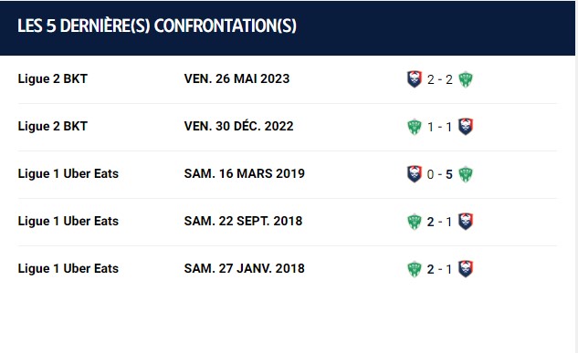Click Saint-Étienne green crest in 26 Mai 2023 row
The image size is (578, 353).
pos(466,79)
